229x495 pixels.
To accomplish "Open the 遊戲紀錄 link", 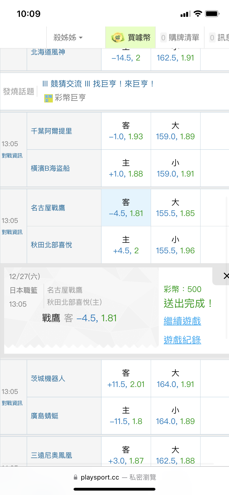I will point(182,340).
